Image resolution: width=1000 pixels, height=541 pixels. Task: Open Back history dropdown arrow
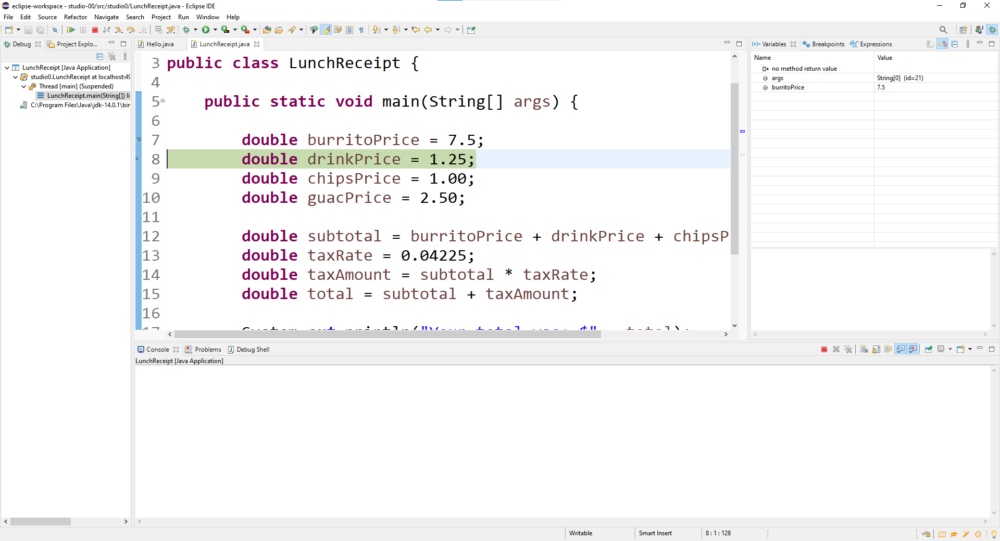[x=438, y=30]
